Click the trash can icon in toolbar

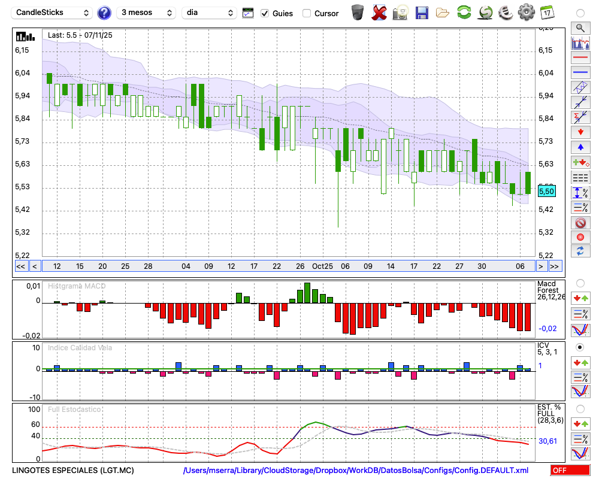pos(358,13)
